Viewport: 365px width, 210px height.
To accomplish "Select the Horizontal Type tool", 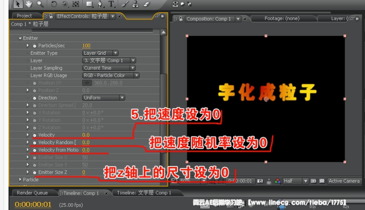I will [x=111, y=4].
